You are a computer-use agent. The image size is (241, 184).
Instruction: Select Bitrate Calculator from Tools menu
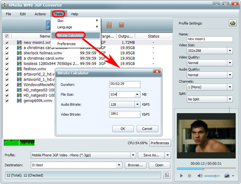click(76, 36)
